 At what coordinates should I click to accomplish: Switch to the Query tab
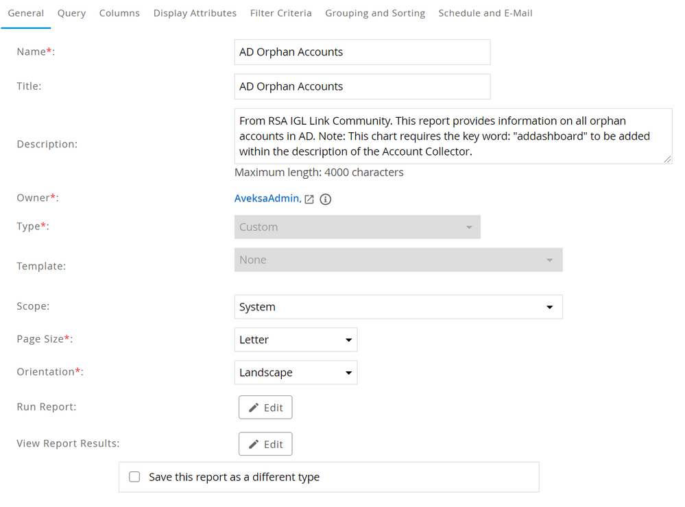pyautogui.click(x=71, y=13)
